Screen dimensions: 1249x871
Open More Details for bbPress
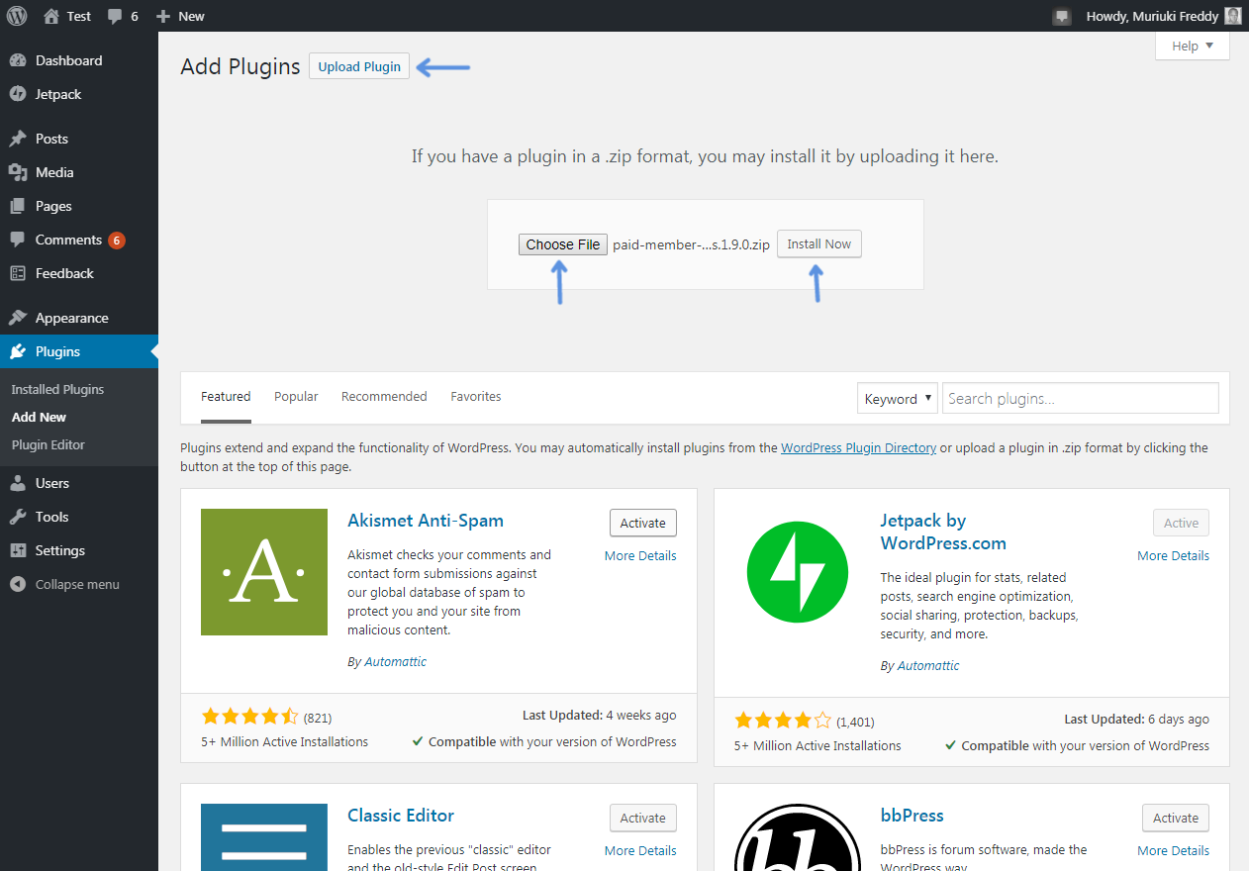click(x=1173, y=850)
